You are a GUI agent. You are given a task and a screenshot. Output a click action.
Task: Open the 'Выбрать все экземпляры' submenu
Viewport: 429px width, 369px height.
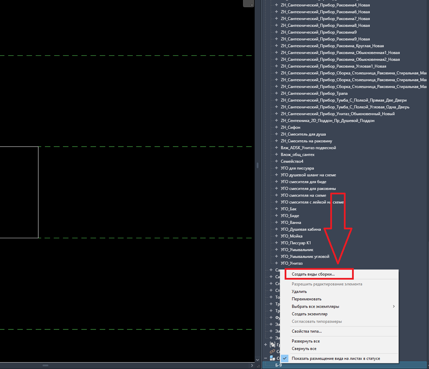(x=315, y=306)
